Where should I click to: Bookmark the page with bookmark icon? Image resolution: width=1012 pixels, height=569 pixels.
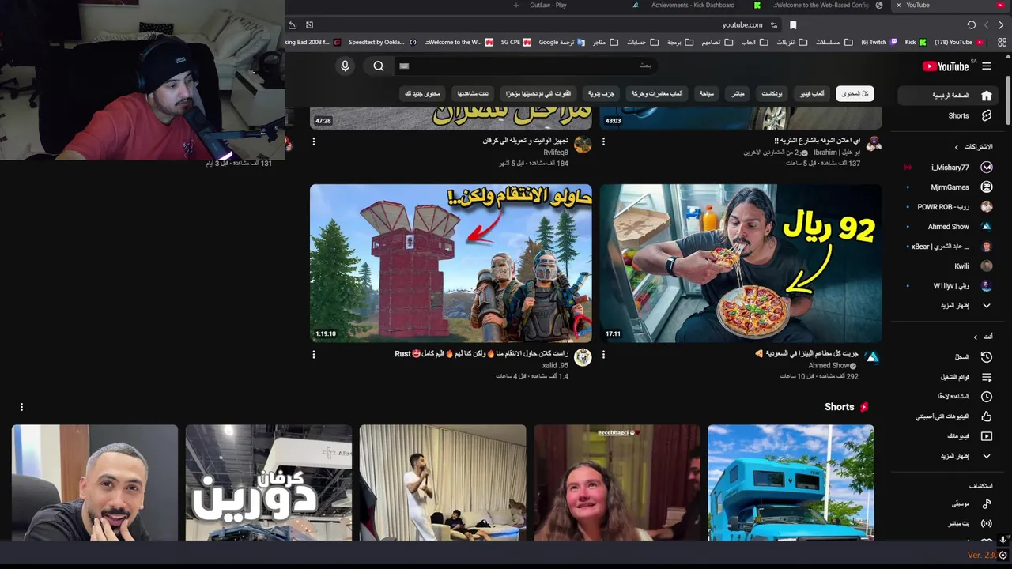pos(793,25)
